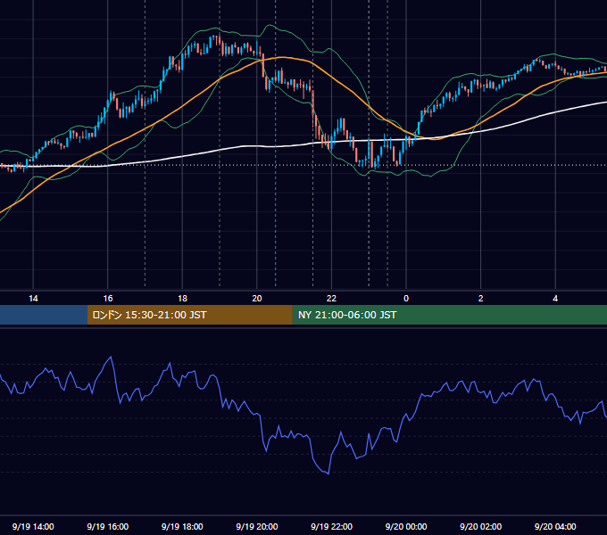Click the 9/19 16:00 label on indicator axis
The image size is (607, 535).
[108, 526]
